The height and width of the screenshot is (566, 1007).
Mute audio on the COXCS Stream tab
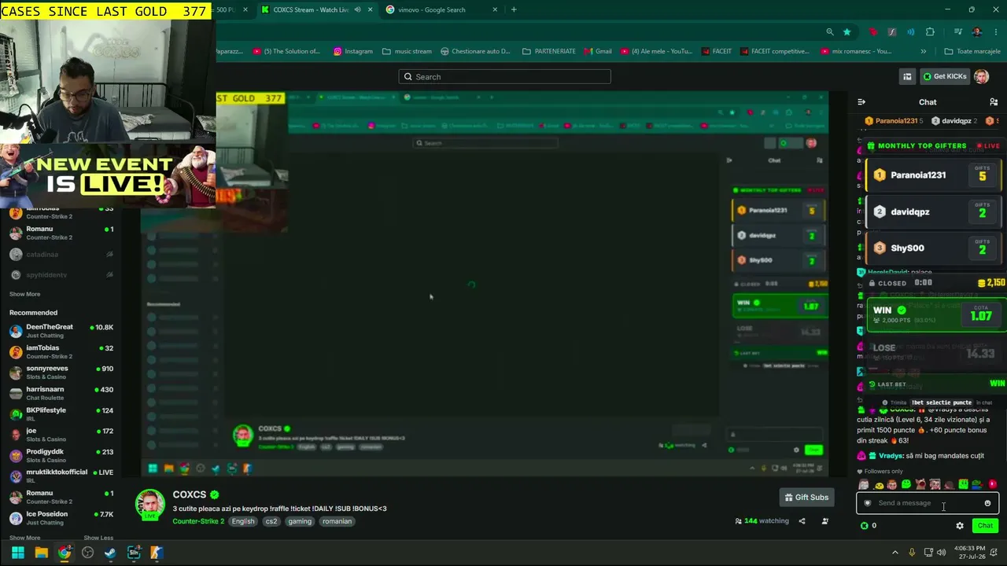[x=357, y=9]
